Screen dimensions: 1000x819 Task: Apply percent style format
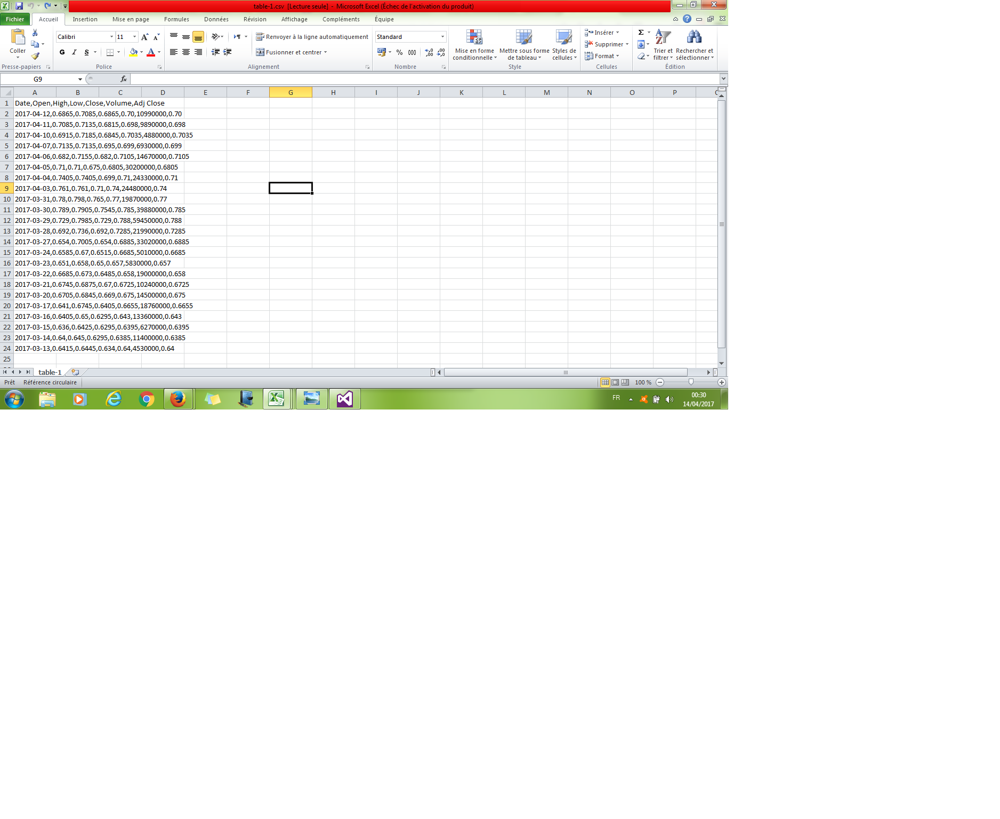[x=399, y=52]
